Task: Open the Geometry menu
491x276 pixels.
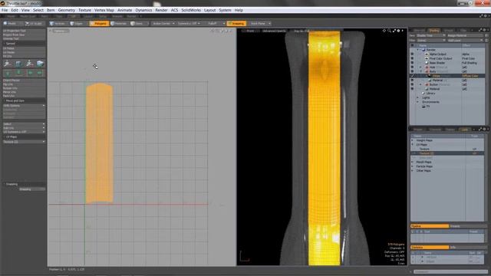Action: [x=67, y=10]
